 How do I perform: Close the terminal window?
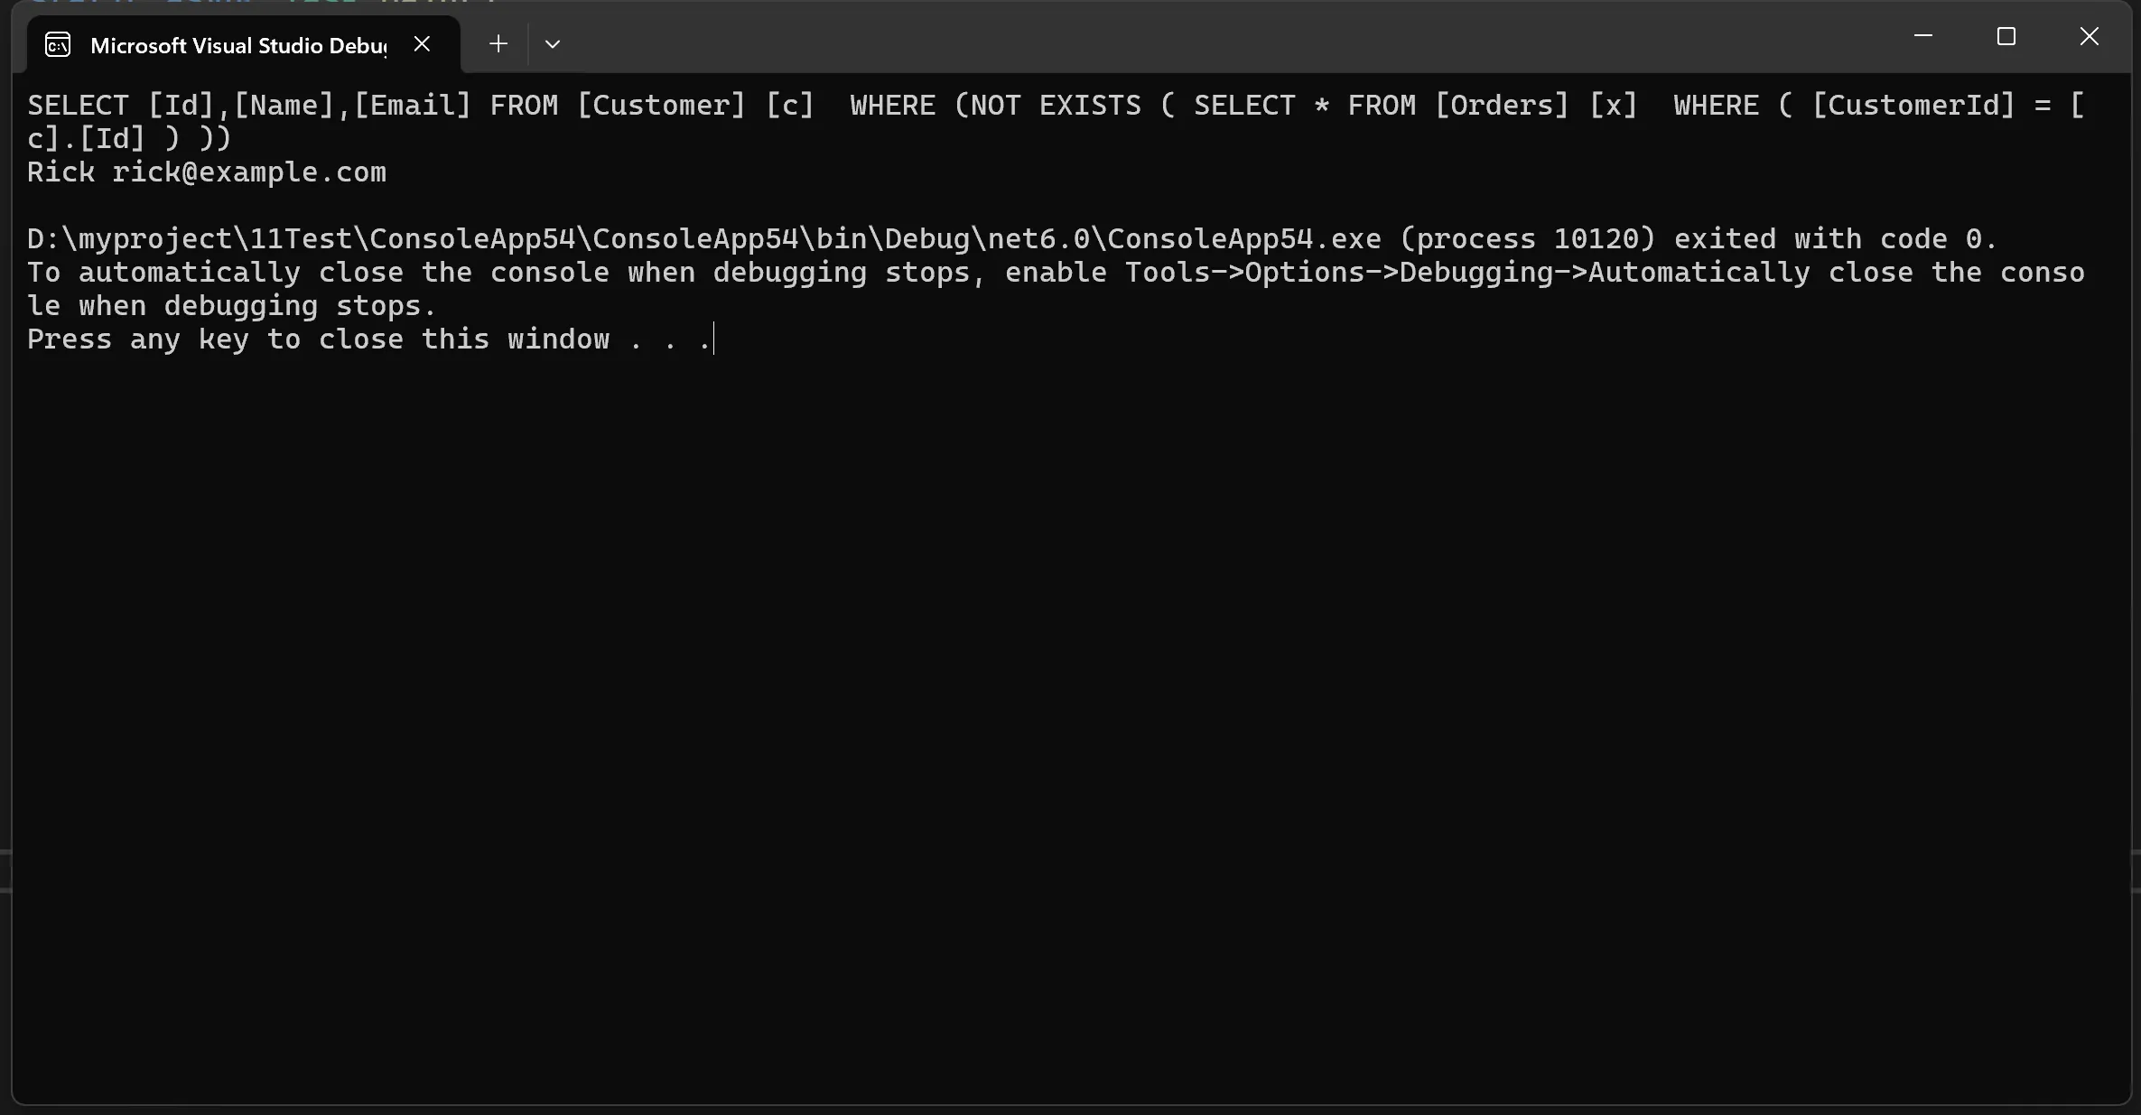(x=2090, y=36)
